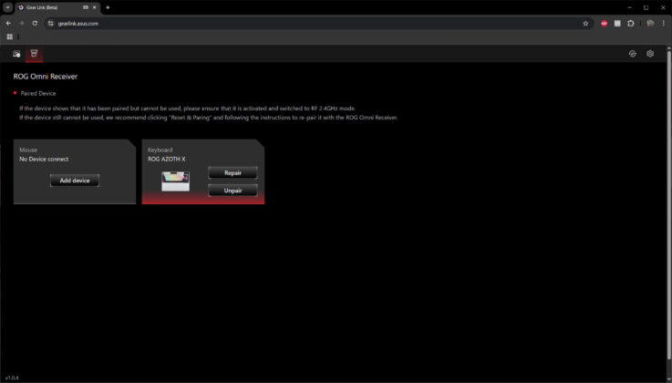Viewport: 672px width, 383px height.
Task: Click the ROG Omni Receiver heading
Action: (x=46, y=77)
